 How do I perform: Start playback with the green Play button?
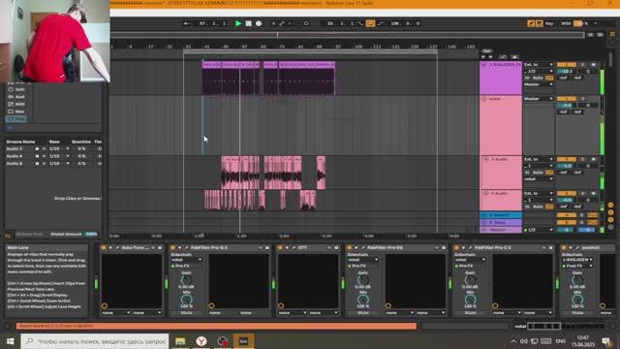pyautogui.click(x=238, y=23)
